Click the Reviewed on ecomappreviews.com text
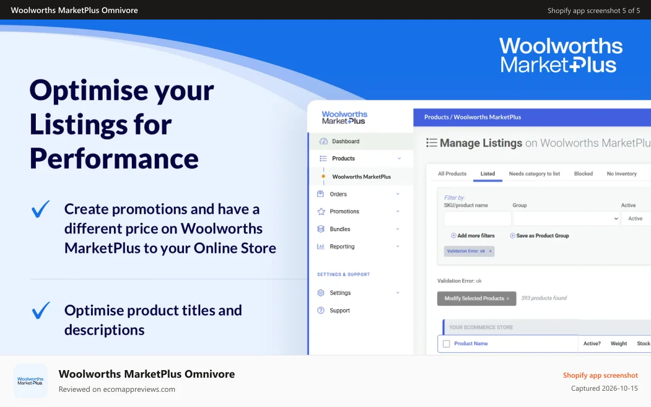Image resolution: width=651 pixels, height=407 pixels. coord(117,389)
